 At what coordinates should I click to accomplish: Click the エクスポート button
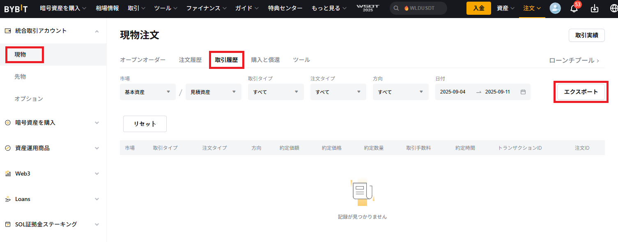(581, 92)
